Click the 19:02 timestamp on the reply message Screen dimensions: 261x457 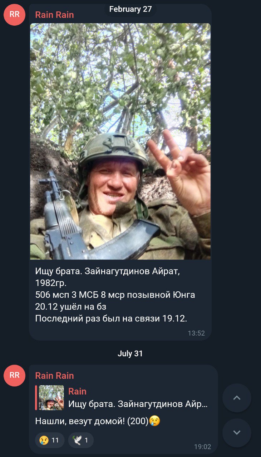(203, 447)
